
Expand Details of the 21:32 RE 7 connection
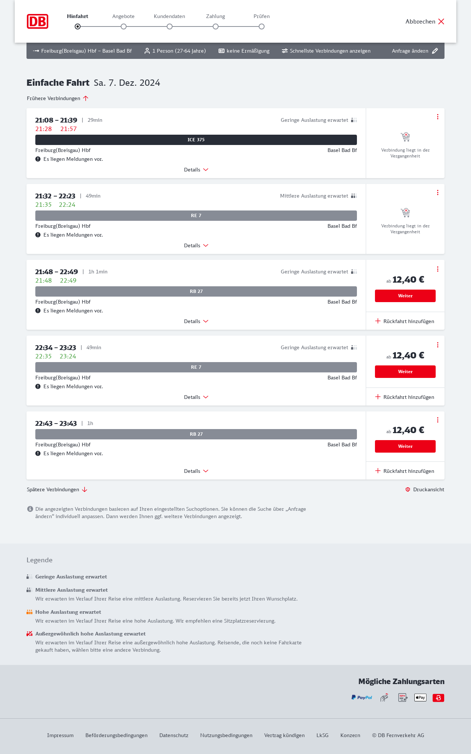click(196, 245)
